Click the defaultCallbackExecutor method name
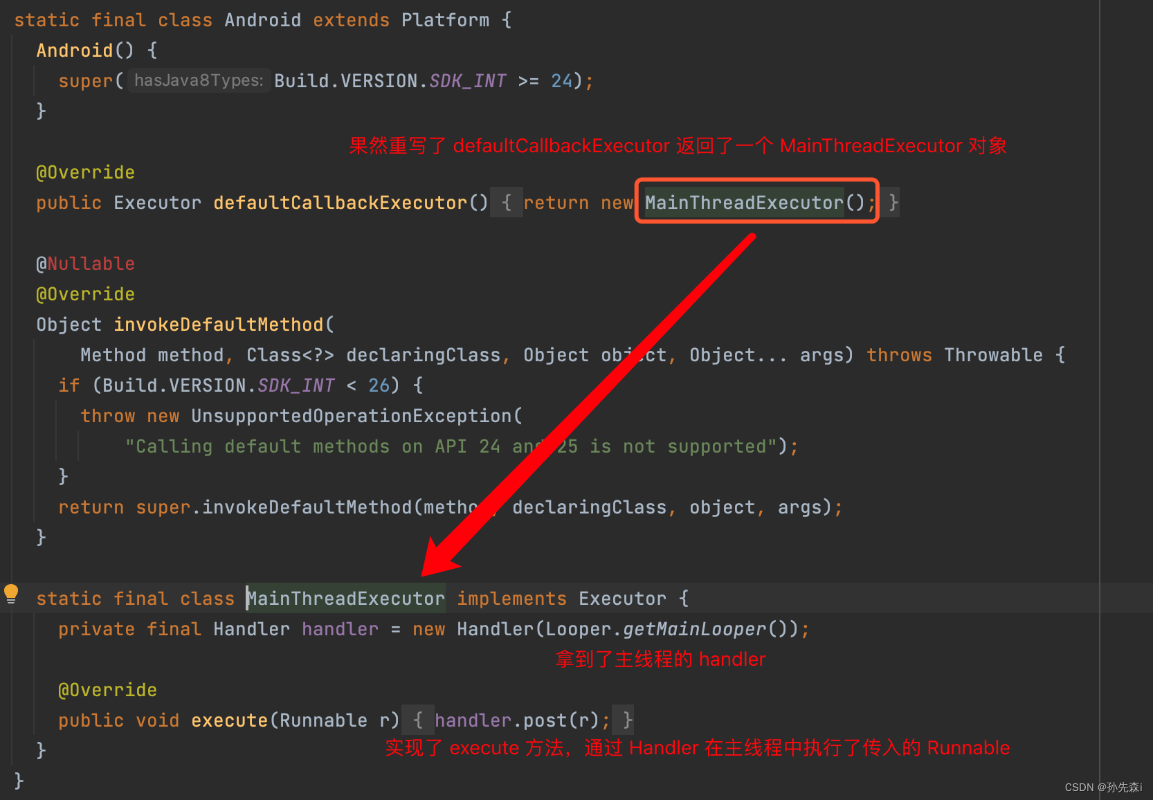The width and height of the screenshot is (1153, 800). (340, 203)
